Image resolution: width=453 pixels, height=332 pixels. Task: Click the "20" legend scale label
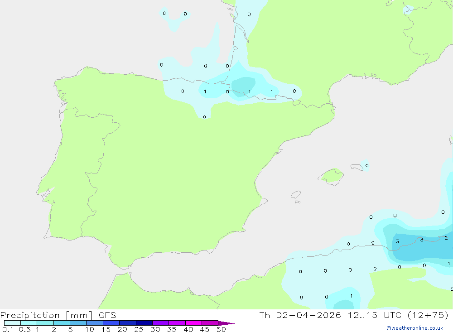click(122, 329)
